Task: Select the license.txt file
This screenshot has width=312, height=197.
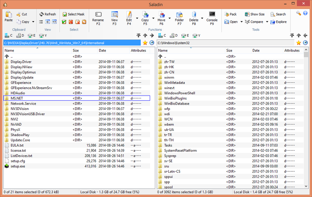Action: point(77,151)
